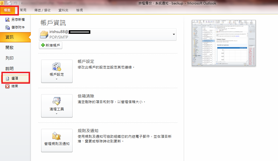Click the 信箱清除 section heading
The height and width of the screenshot is (161, 278).
pyautogui.click(x=86, y=96)
